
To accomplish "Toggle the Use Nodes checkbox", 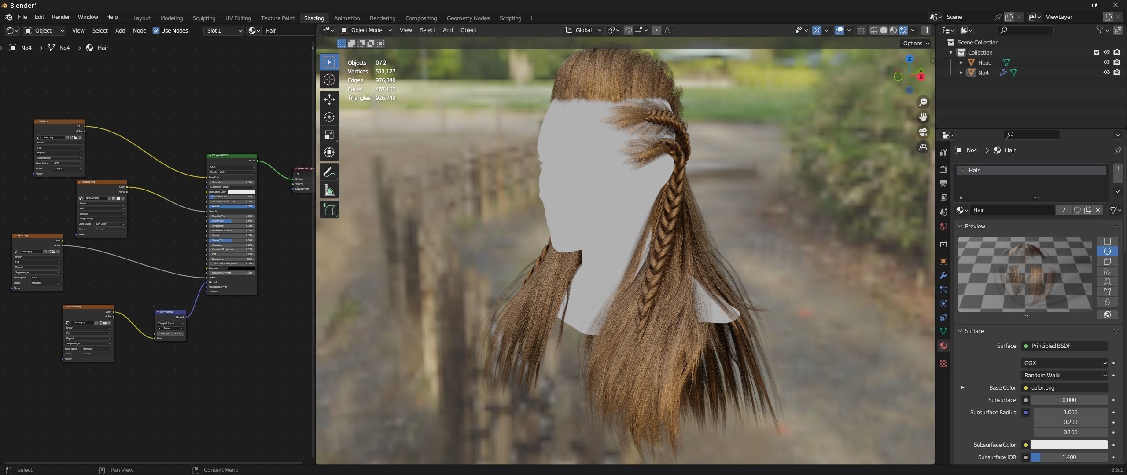I will click(x=156, y=30).
